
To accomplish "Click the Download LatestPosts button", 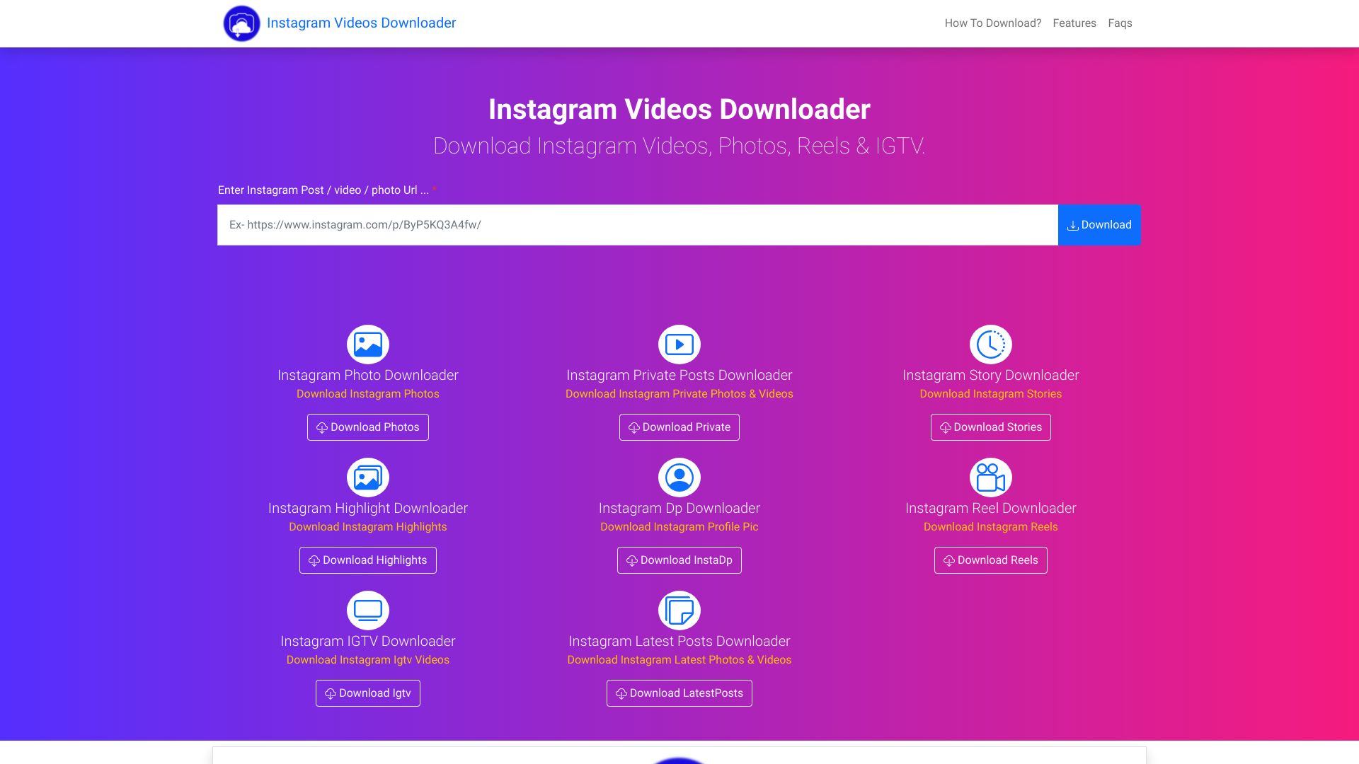I will coord(679,693).
